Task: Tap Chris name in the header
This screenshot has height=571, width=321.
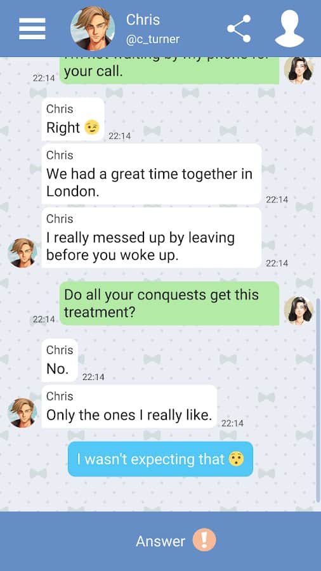Action: pyautogui.click(x=143, y=20)
